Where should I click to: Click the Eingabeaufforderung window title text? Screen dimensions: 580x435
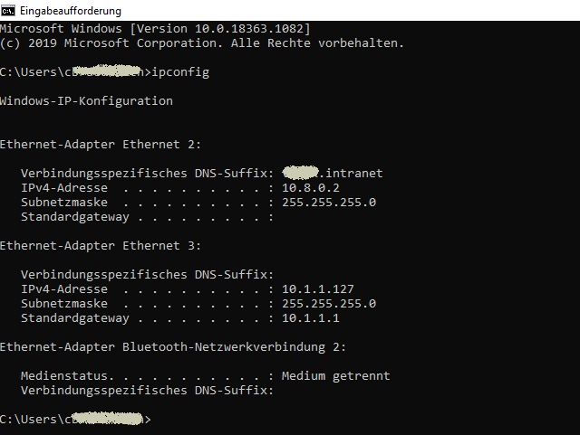(71, 11)
